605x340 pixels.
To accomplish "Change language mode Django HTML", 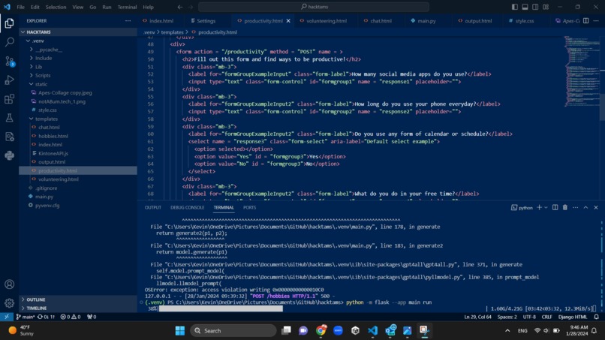I will pyautogui.click(x=573, y=317).
